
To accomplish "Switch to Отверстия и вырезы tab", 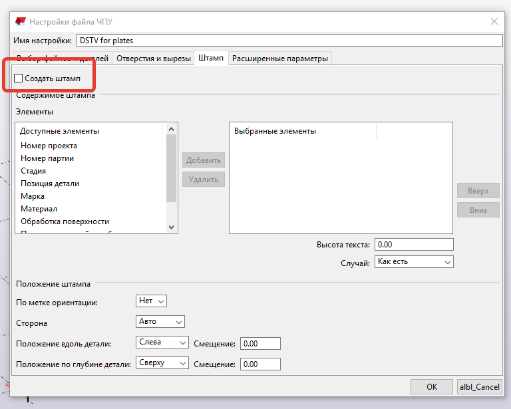I will click(x=153, y=59).
